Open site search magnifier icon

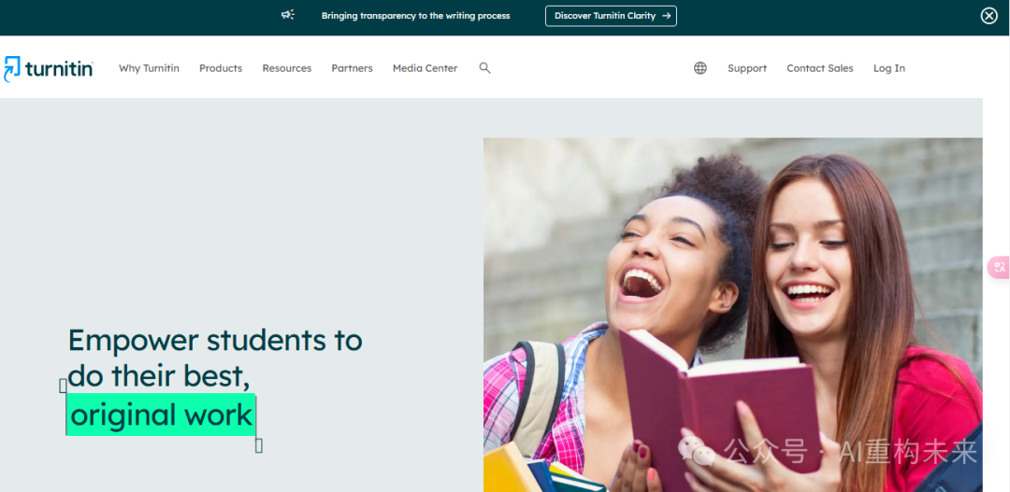tap(485, 68)
